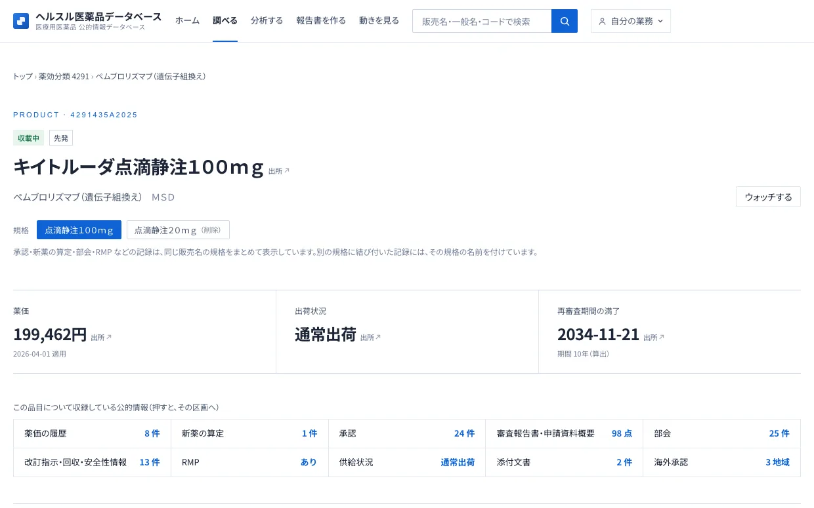Expand the 自分の業務 dropdown
This screenshot has width=814, height=508.
[631, 21]
